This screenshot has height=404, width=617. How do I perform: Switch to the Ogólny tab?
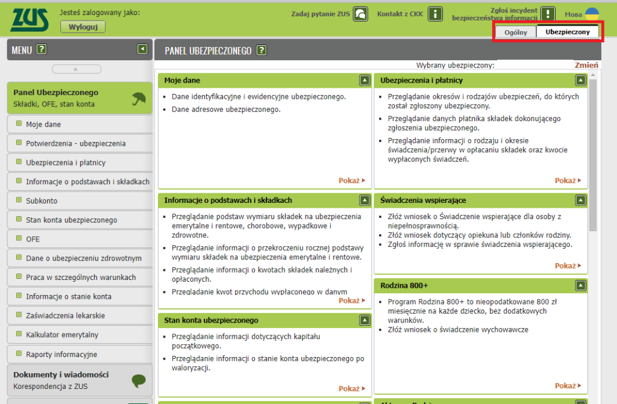515,32
